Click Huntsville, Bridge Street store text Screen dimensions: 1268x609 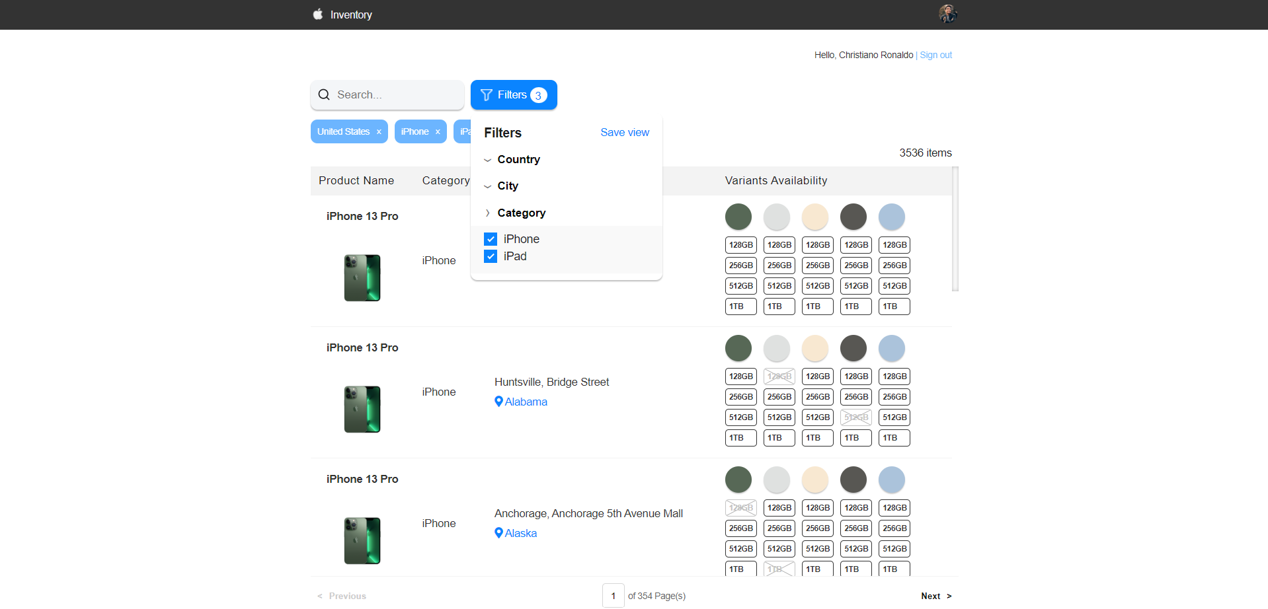pos(552,382)
